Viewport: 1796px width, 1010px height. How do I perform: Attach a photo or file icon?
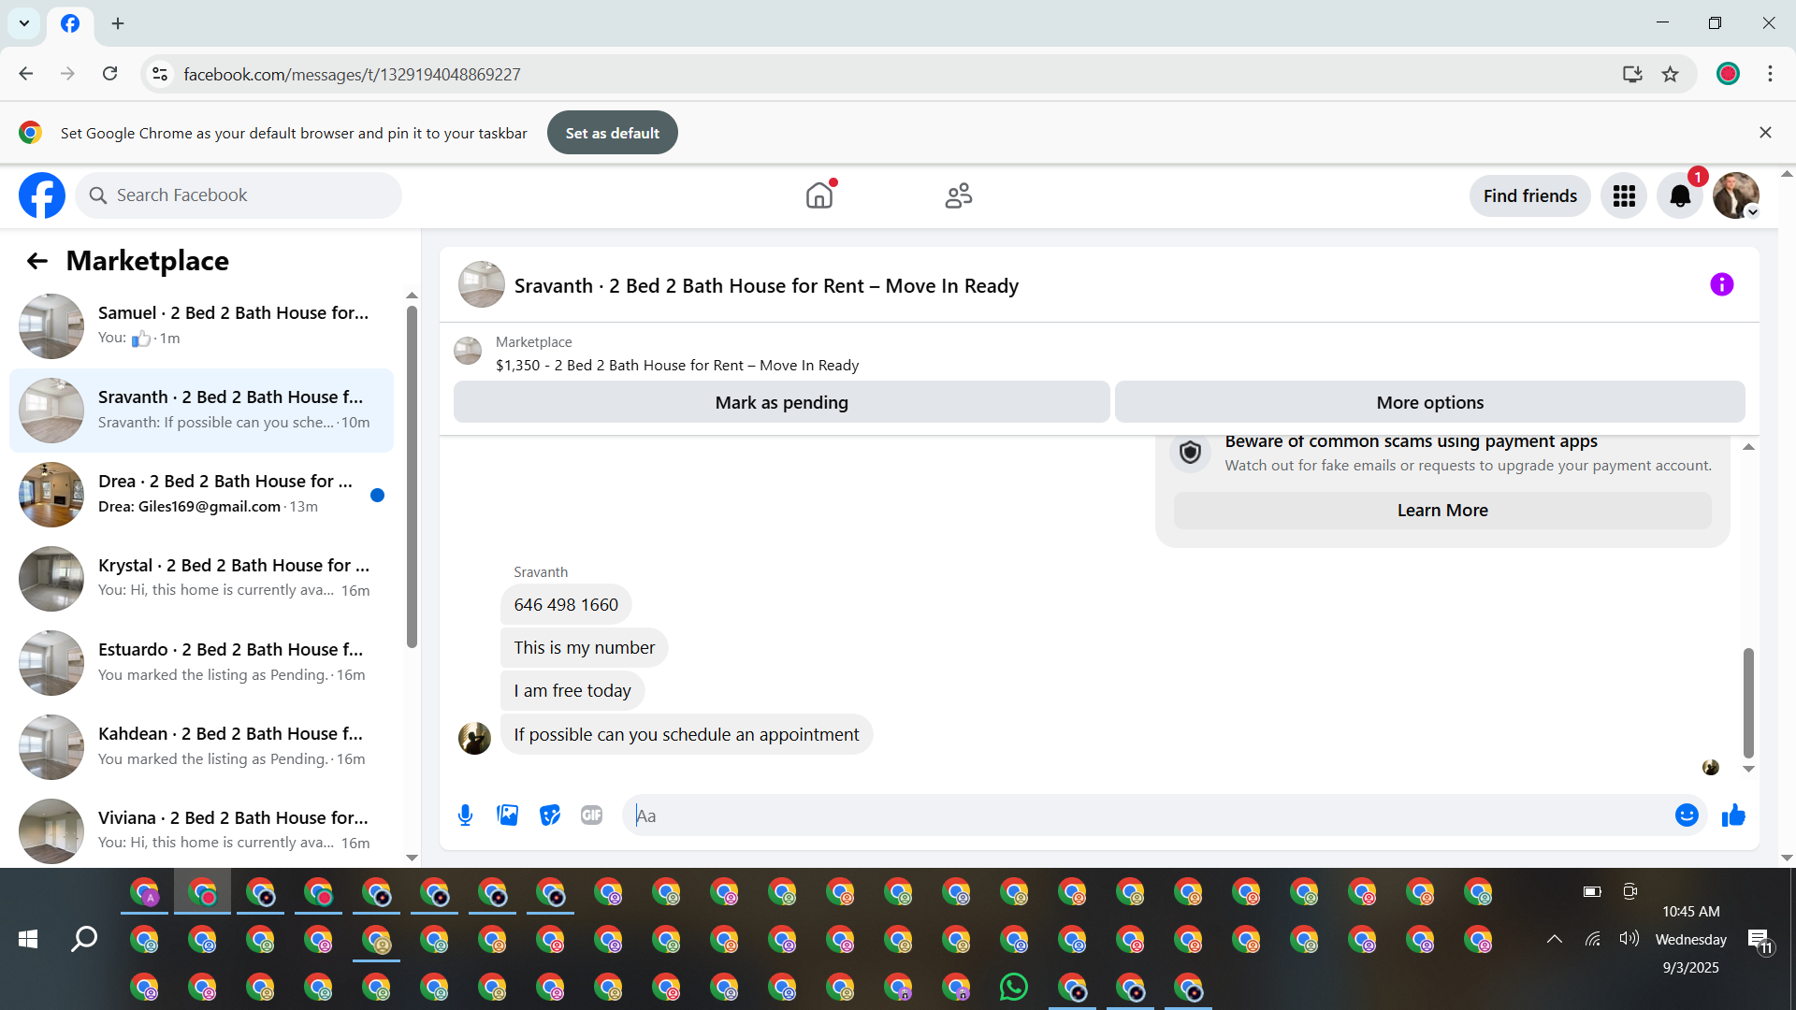coord(508,815)
